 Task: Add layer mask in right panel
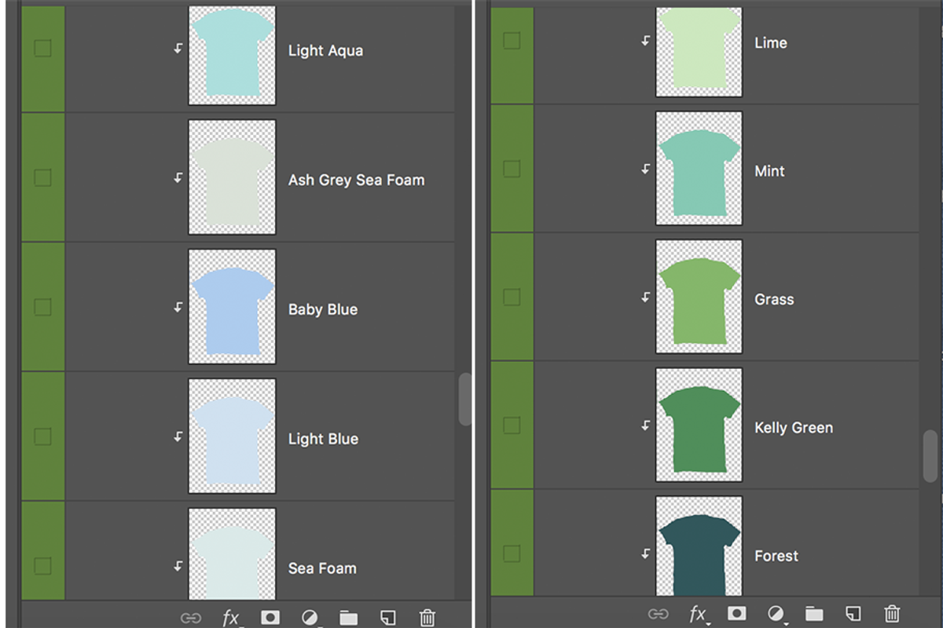coord(736,613)
